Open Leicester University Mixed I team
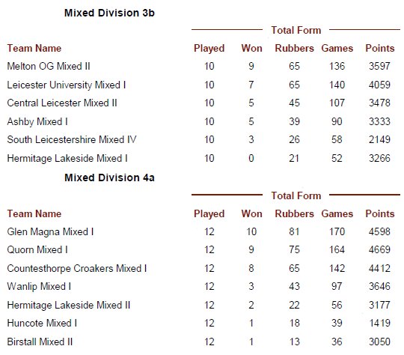This screenshot has height=355, width=404. tap(67, 85)
